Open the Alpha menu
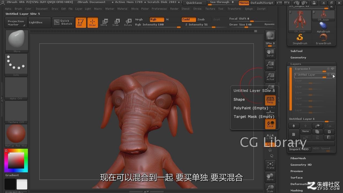The image size is (343, 193). tap(8, 9)
